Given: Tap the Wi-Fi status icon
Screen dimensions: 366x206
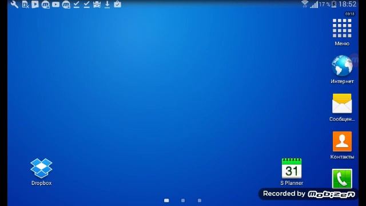Looking at the screenshot, I should click(x=305, y=4).
